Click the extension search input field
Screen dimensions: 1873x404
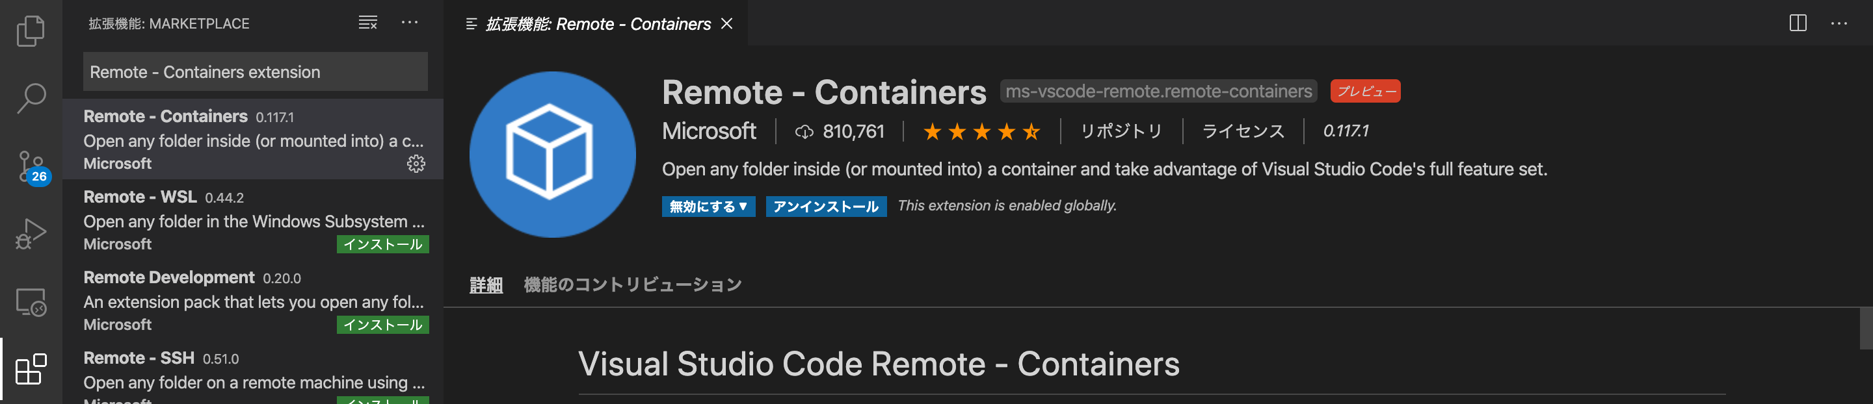(254, 72)
